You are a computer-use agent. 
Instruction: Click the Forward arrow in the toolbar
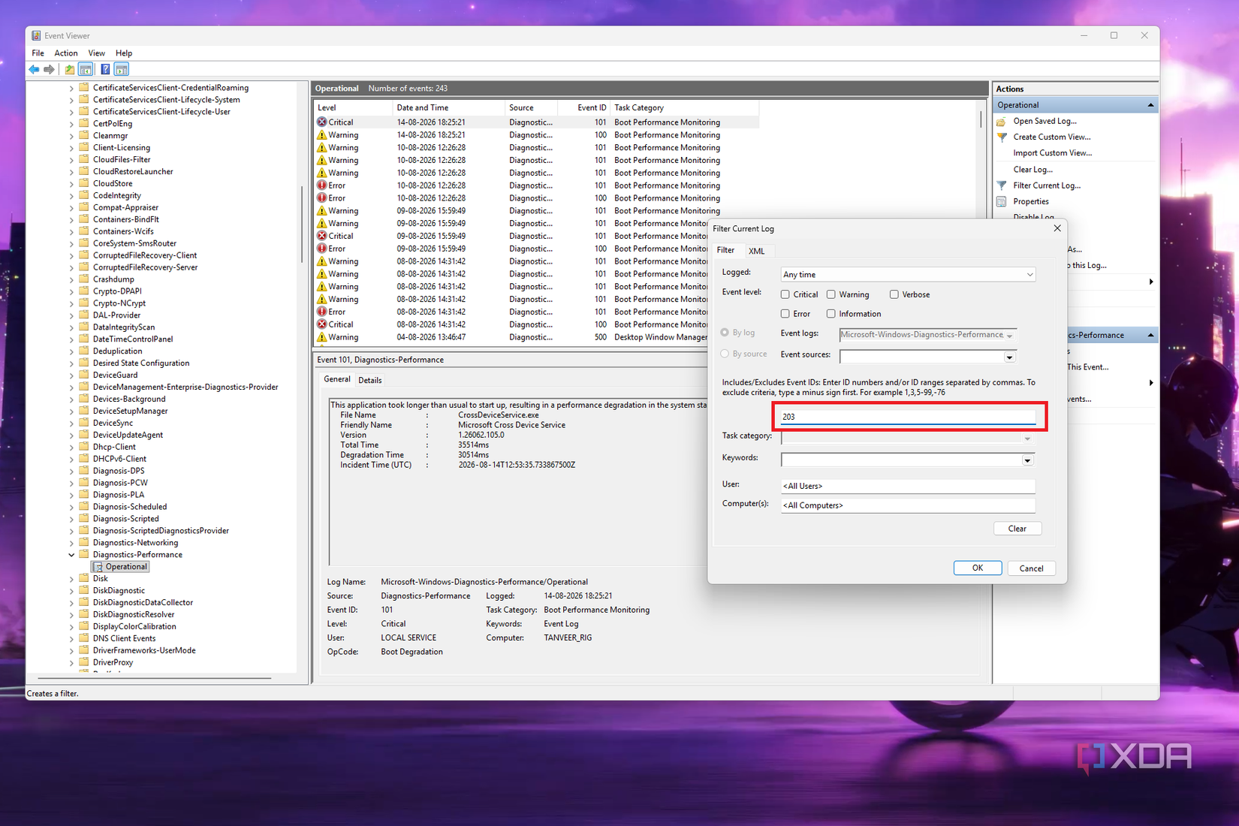pos(50,69)
